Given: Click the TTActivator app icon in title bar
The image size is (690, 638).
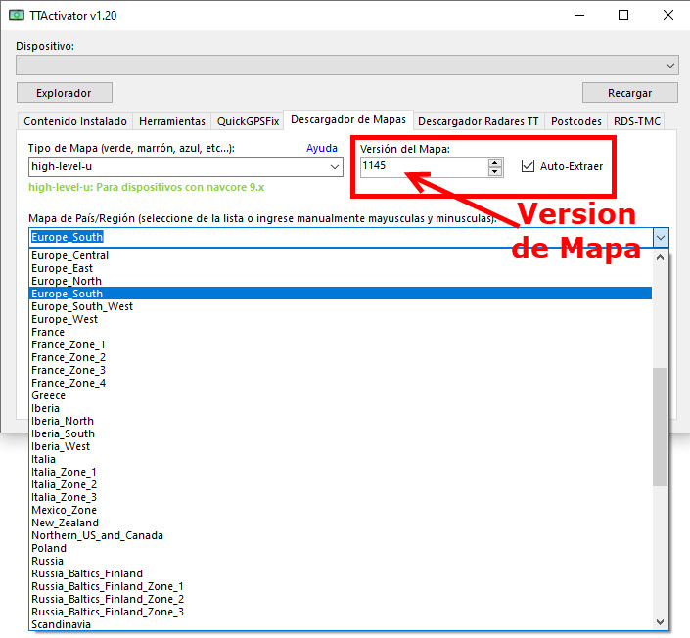Looking at the screenshot, I should point(17,16).
